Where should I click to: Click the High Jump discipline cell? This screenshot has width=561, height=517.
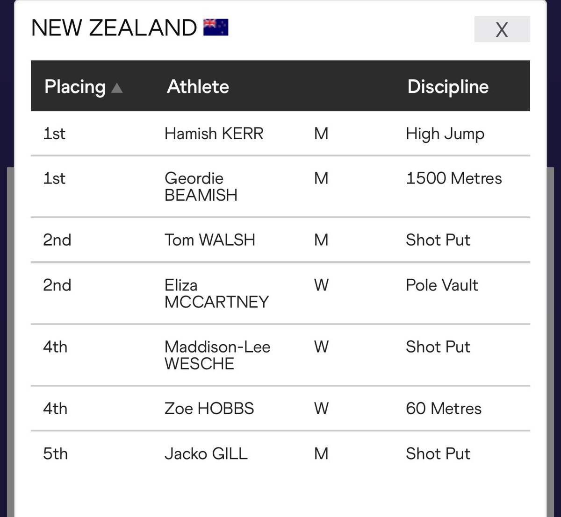(x=445, y=134)
